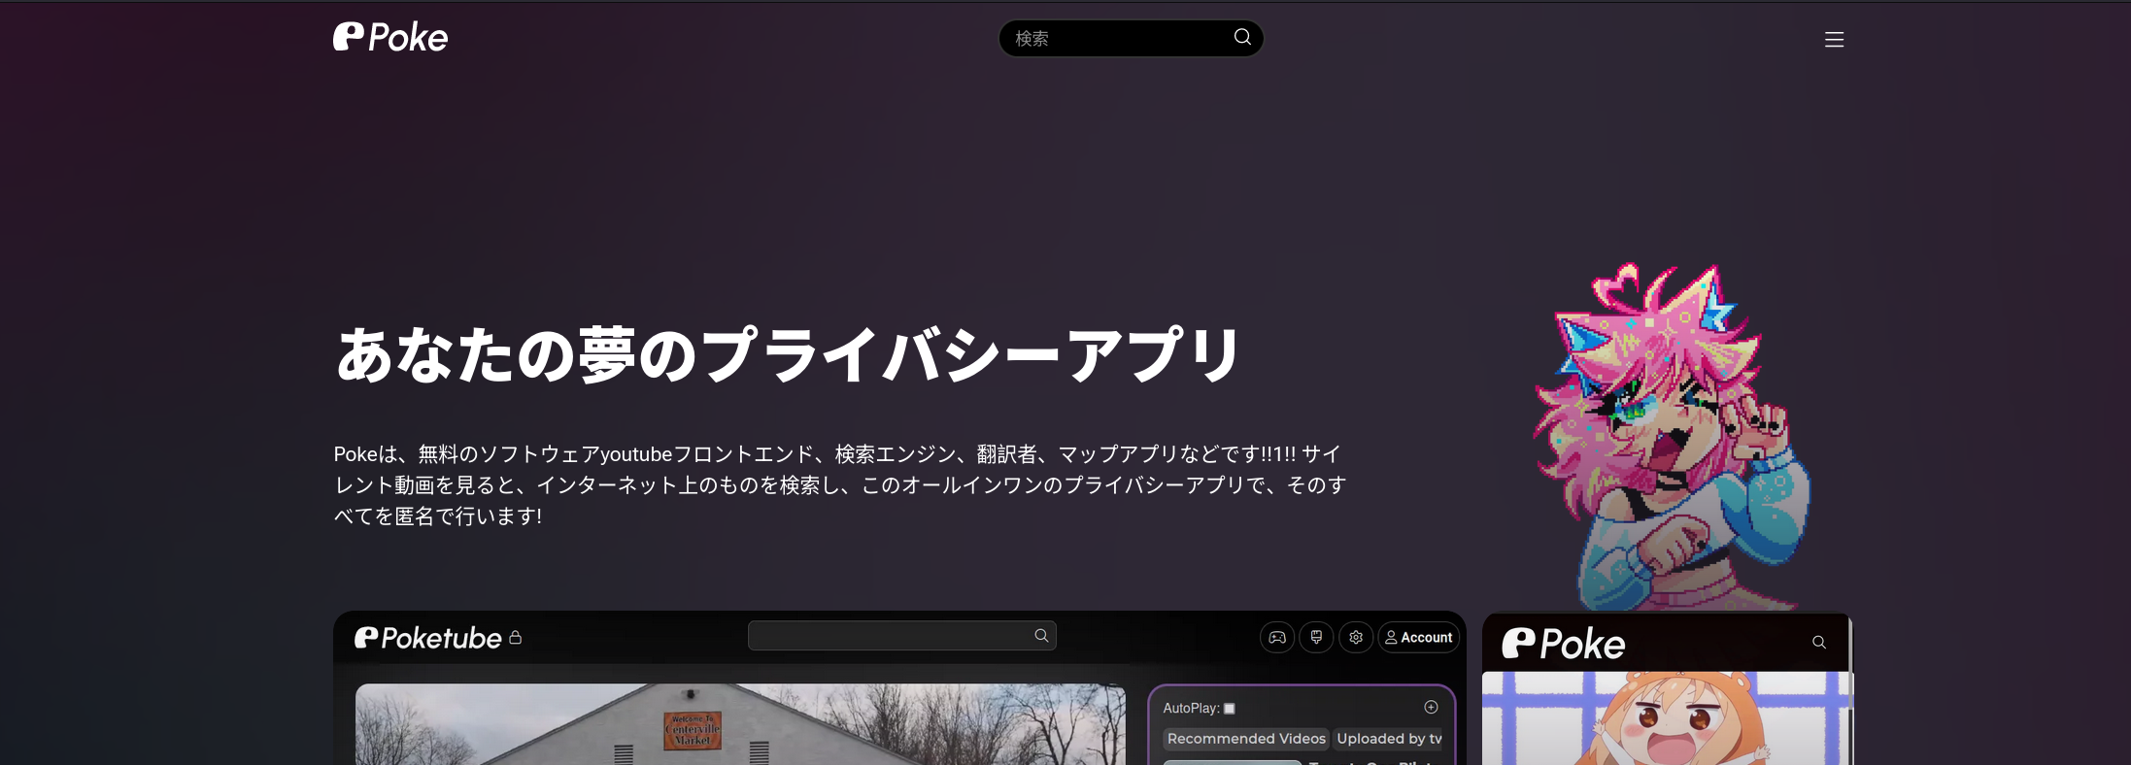The width and height of the screenshot is (2131, 765).
Task: Open the Account button
Action: click(x=1418, y=638)
